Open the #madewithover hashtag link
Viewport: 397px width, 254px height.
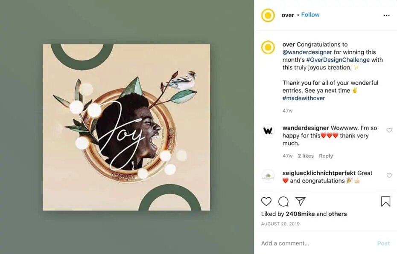304,98
